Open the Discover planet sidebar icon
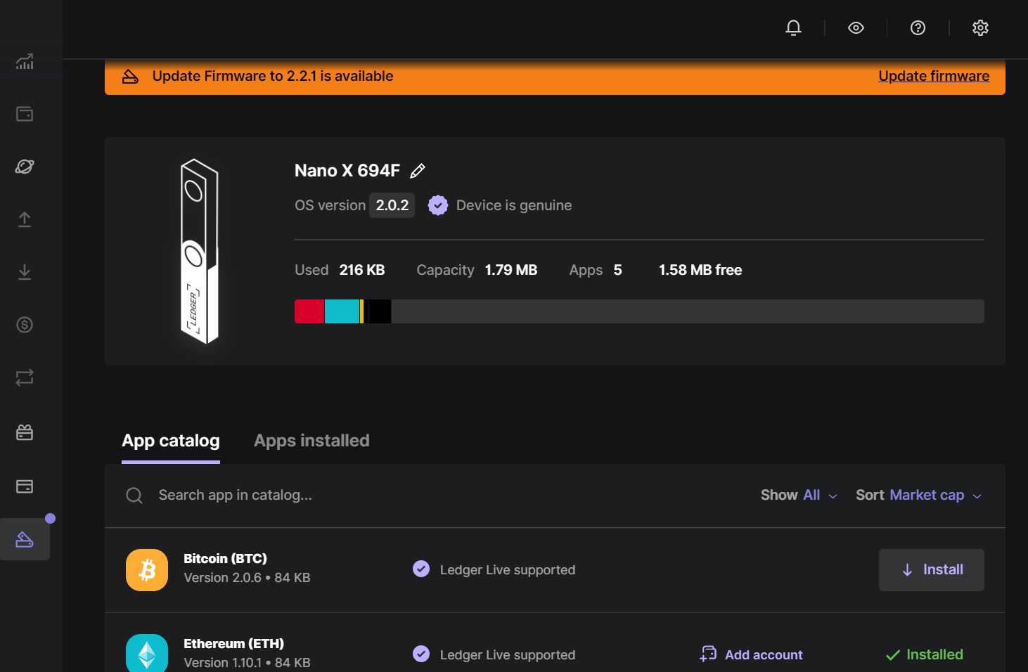1028x672 pixels. (x=25, y=167)
